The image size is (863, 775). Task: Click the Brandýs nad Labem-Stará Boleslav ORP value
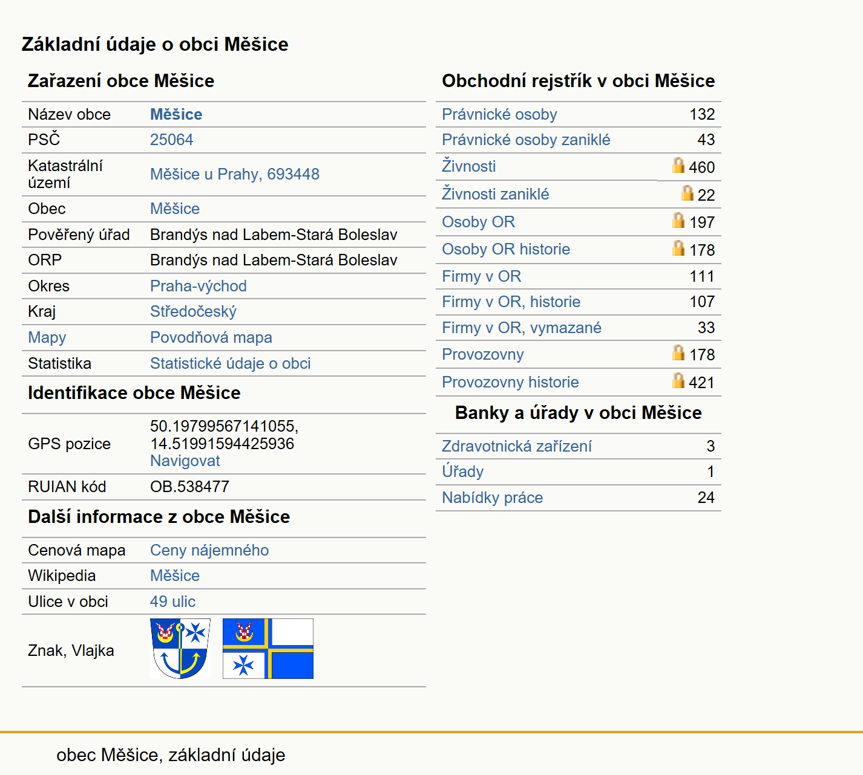pyautogui.click(x=274, y=260)
